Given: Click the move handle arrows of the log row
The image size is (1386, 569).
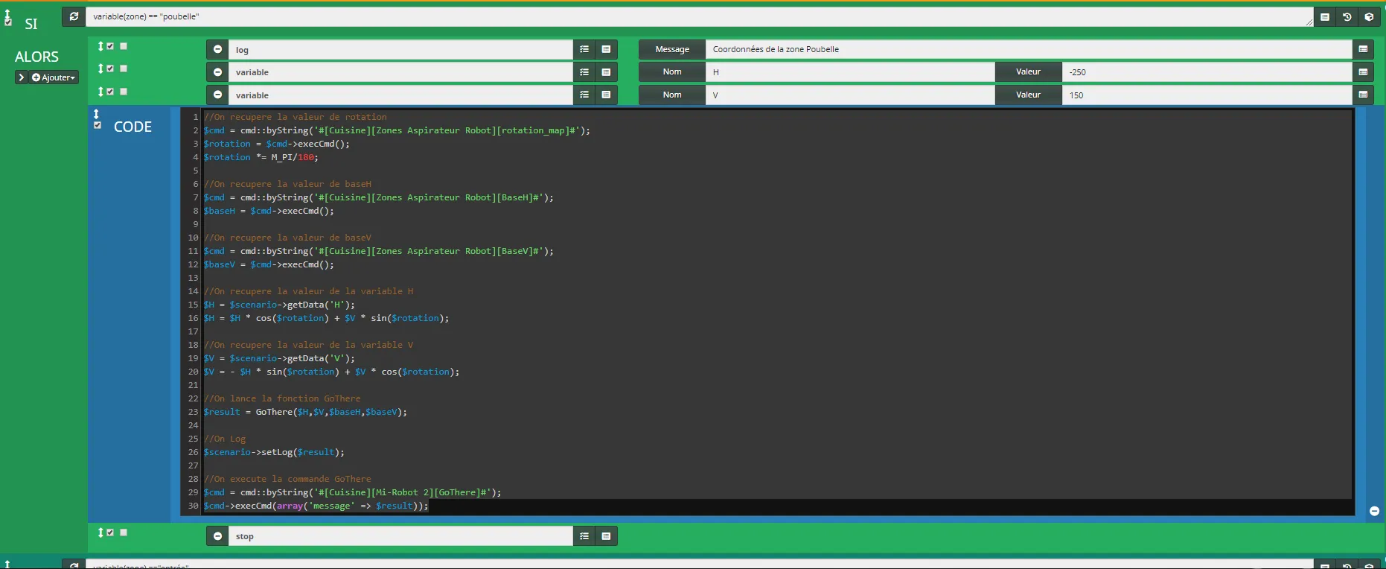Looking at the screenshot, I should tap(100, 46).
